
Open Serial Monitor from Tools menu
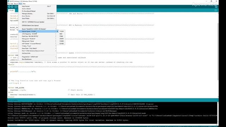click(x=37, y=16)
